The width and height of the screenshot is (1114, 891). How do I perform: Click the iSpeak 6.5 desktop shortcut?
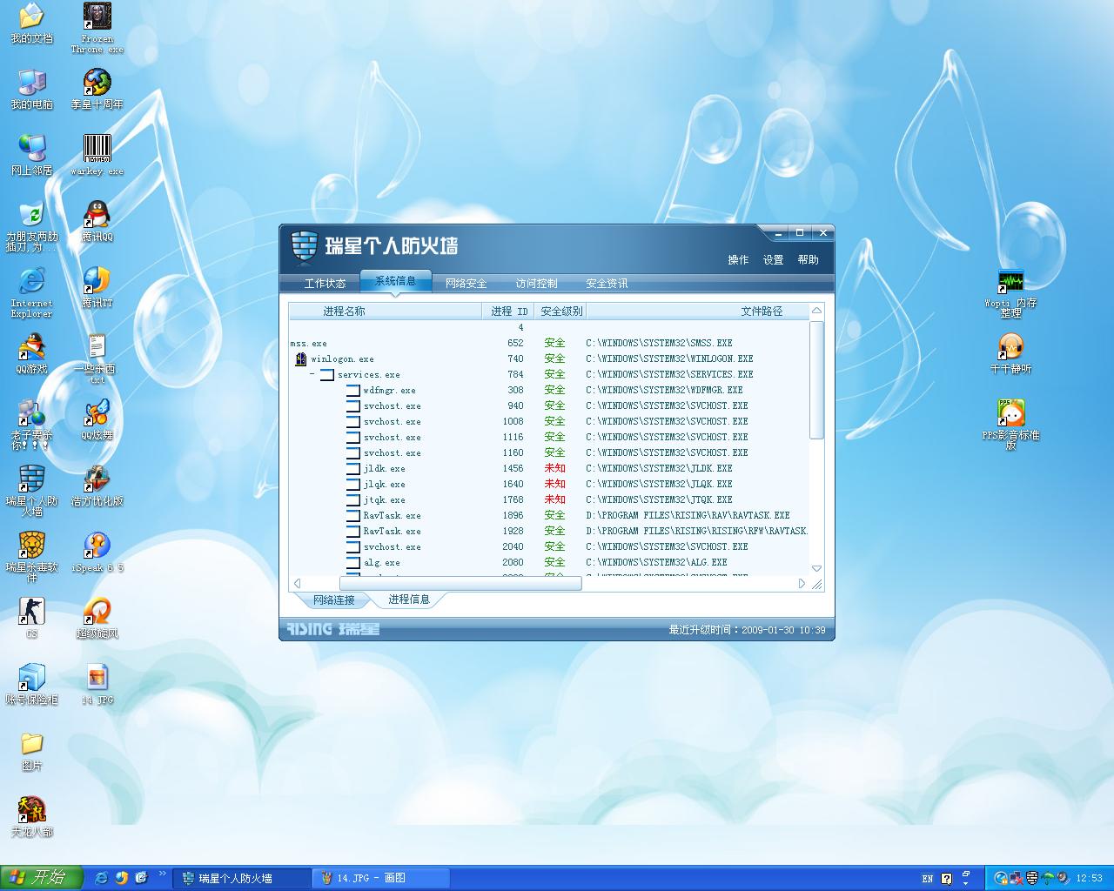click(97, 553)
